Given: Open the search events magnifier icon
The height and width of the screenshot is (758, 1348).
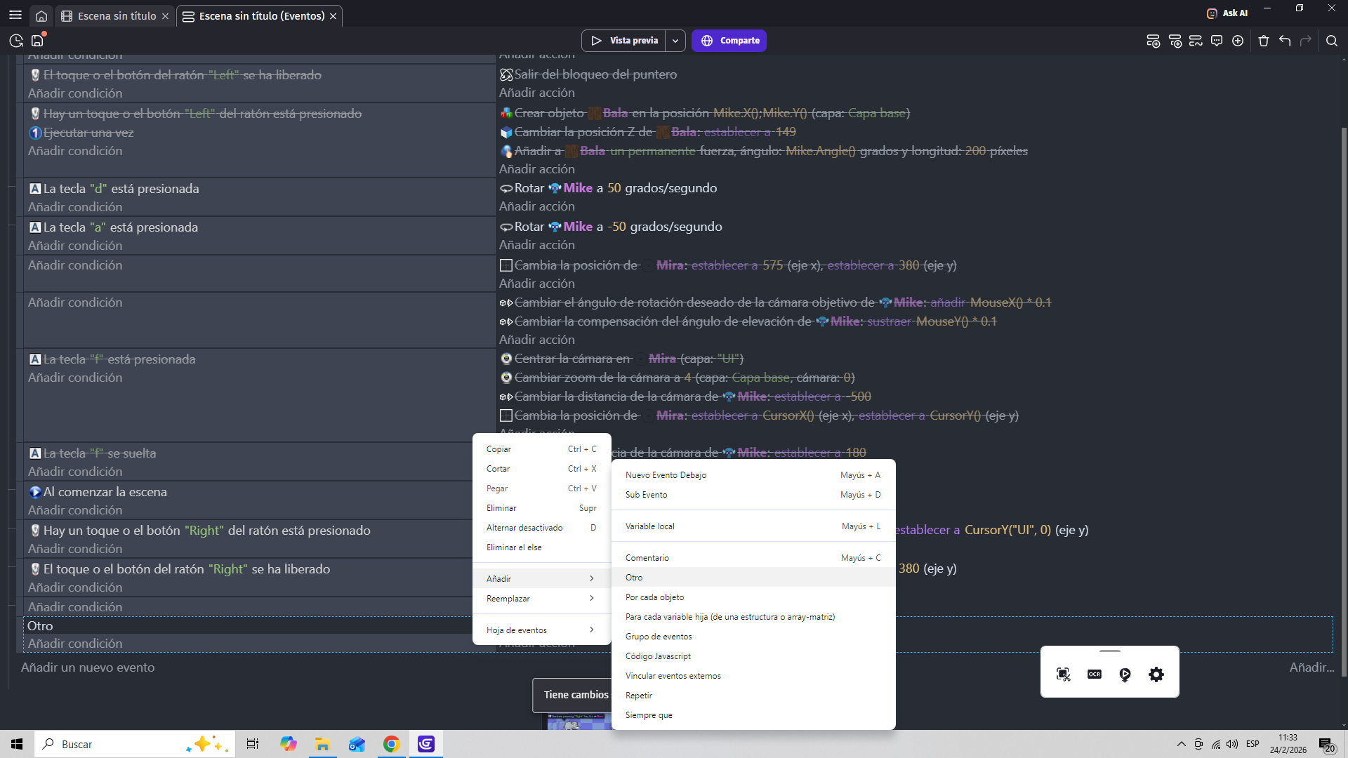Looking at the screenshot, I should tap(1331, 41).
